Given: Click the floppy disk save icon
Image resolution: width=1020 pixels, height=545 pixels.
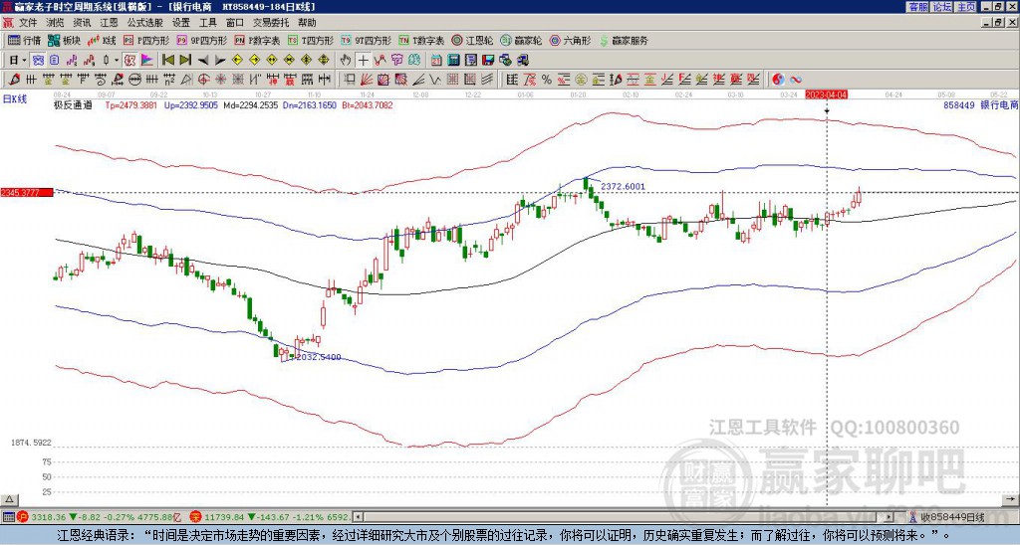Looking at the screenshot, I should [x=488, y=61].
